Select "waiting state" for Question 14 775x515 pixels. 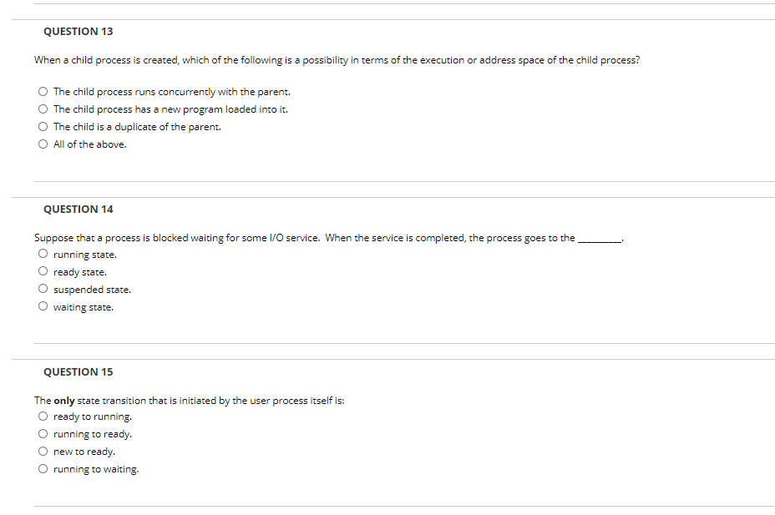pyautogui.click(x=42, y=305)
